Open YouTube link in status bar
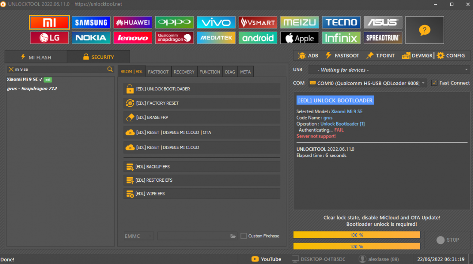 pyautogui.click(x=266, y=259)
